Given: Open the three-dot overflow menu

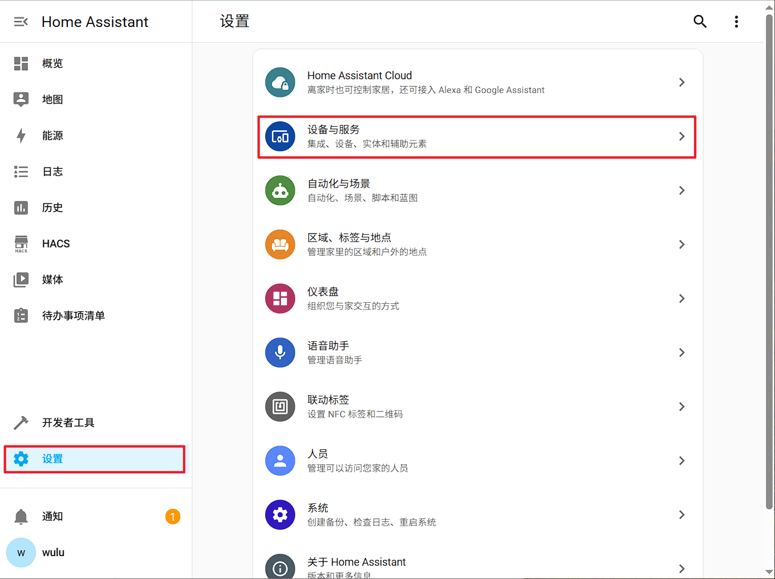Looking at the screenshot, I should [737, 22].
